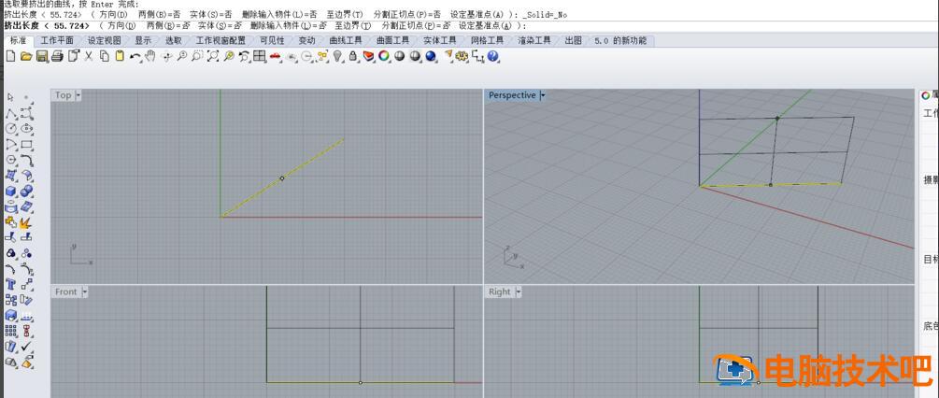Open the 工作视窗配置 tab

point(221,41)
